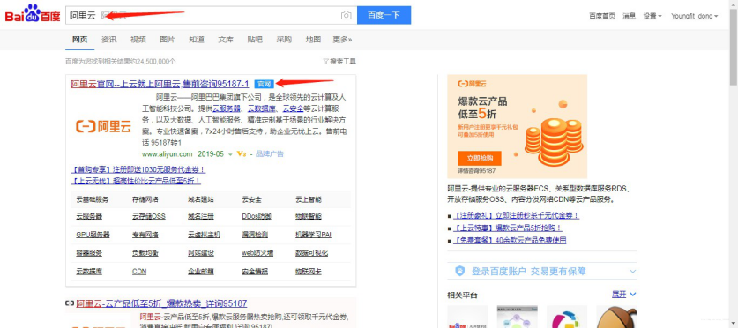This screenshot has width=738, height=329.
Task: Switch to the 视频 tab
Action: pyautogui.click(x=138, y=40)
